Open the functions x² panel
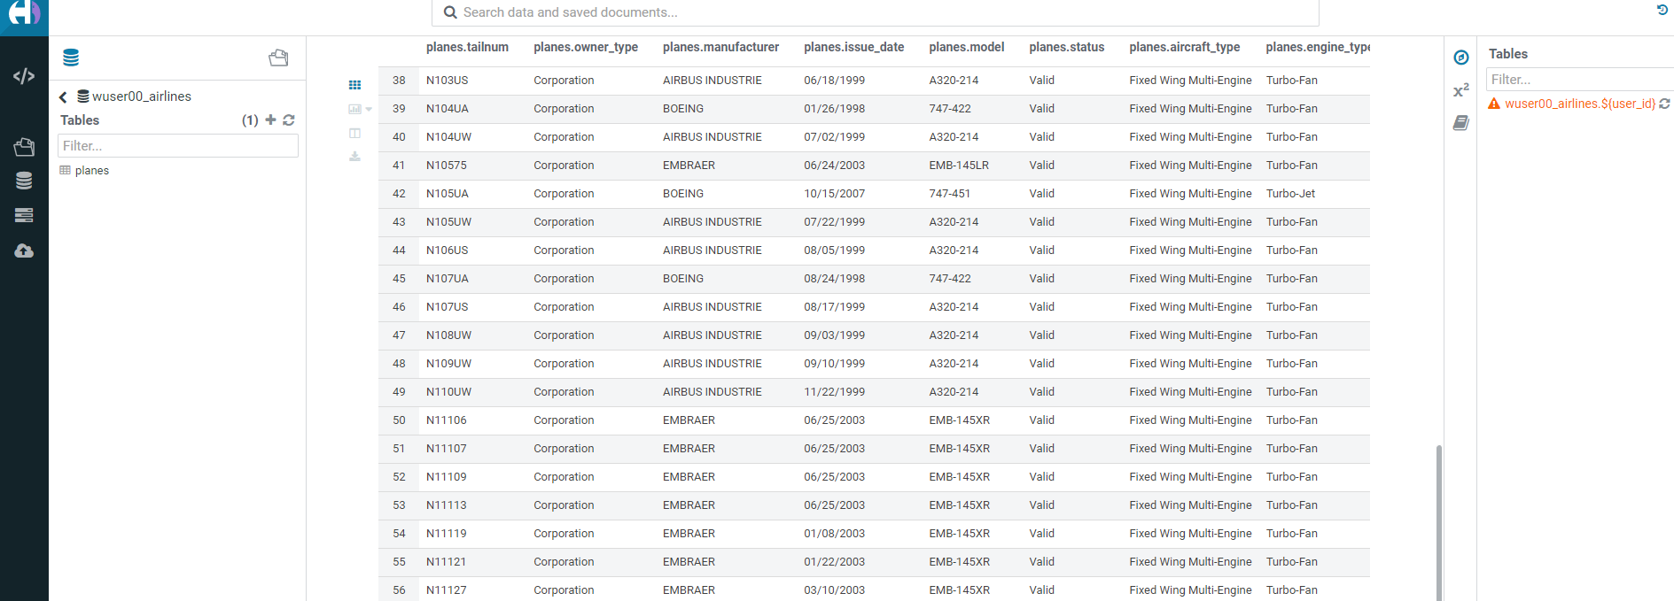Image resolution: width=1674 pixels, height=601 pixels. pyautogui.click(x=1461, y=90)
